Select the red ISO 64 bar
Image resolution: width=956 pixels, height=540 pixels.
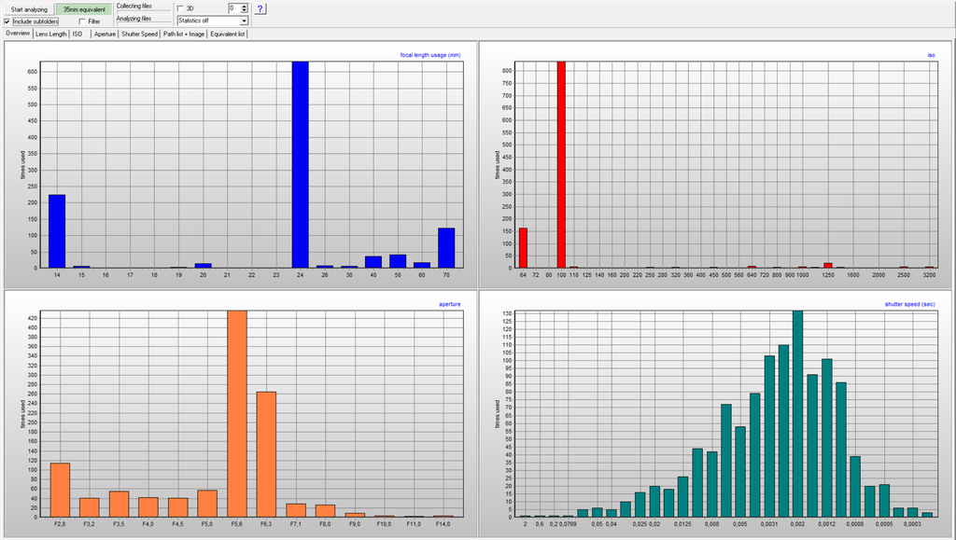[523, 248]
